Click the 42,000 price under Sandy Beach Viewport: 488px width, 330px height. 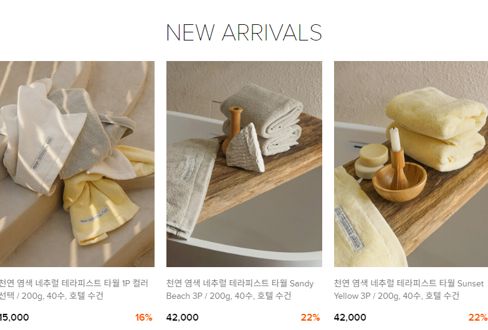183,318
